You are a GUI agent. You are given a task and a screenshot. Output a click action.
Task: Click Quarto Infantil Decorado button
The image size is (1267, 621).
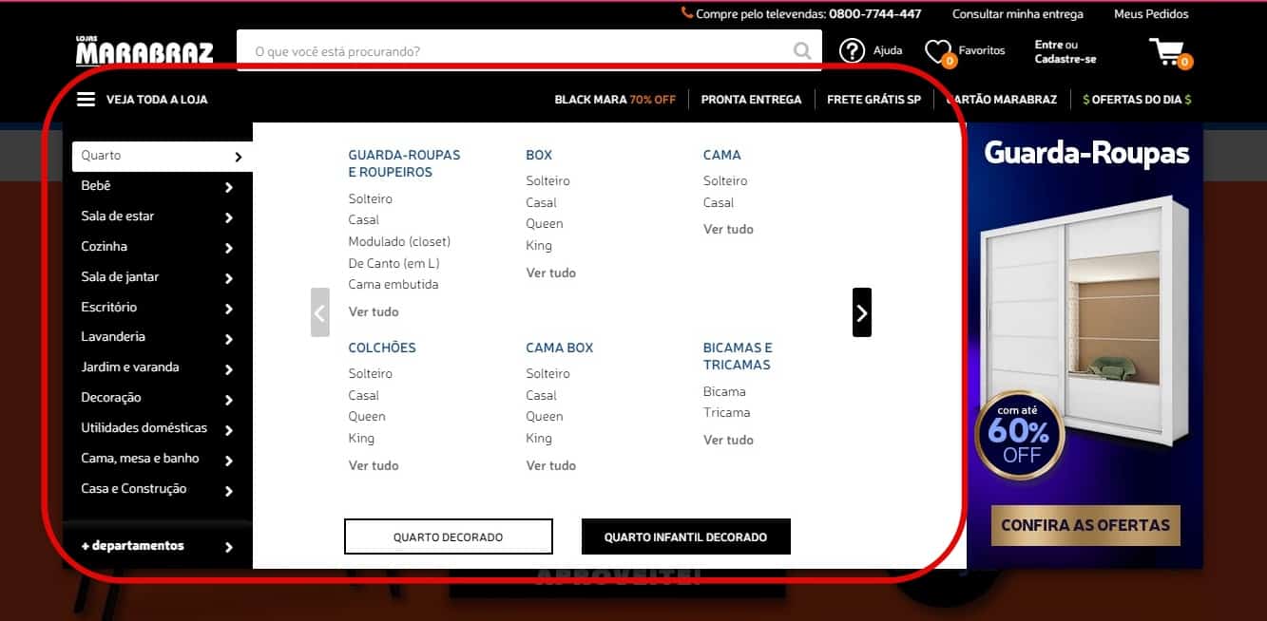685,536
